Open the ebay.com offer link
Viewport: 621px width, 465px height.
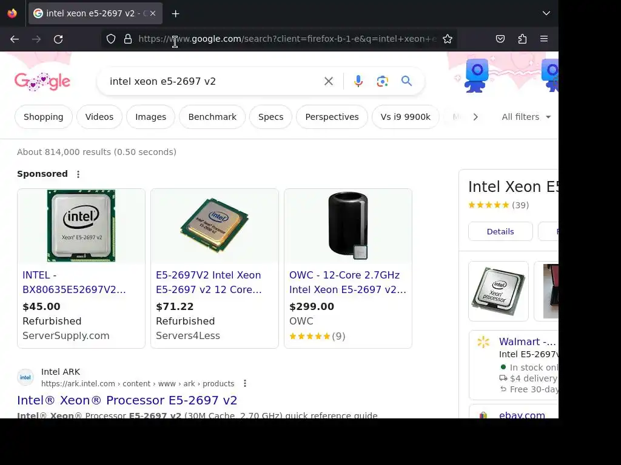522,414
